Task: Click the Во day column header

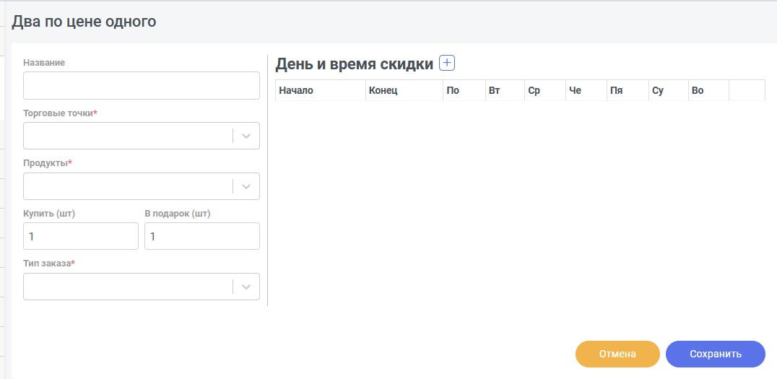Action: (x=708, y=91)
